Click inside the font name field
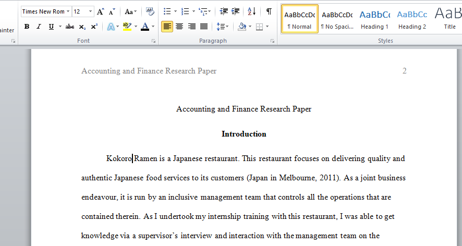Image resolution: width=462 pixels, height=246 pixels. [43, 11]
